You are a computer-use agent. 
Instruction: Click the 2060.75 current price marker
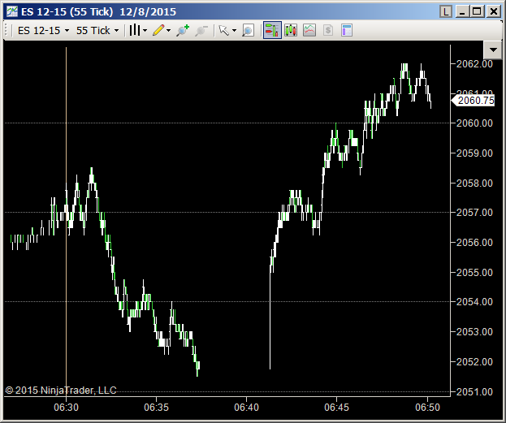(x=473, y=101)
